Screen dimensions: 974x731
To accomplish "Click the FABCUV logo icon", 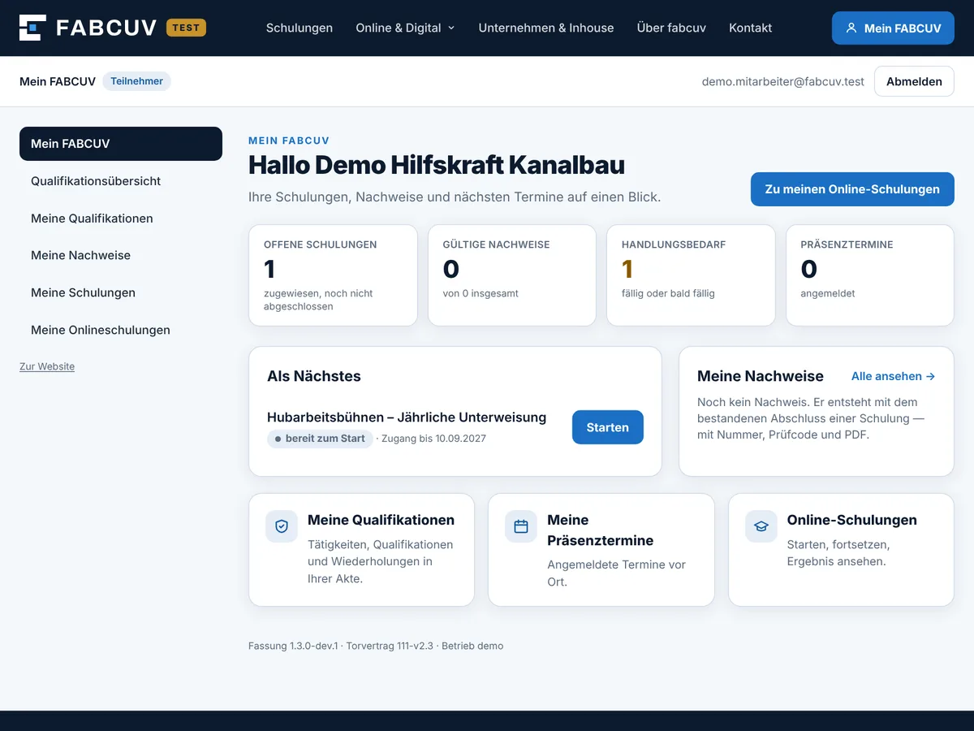I will click(x=32, y=28).
